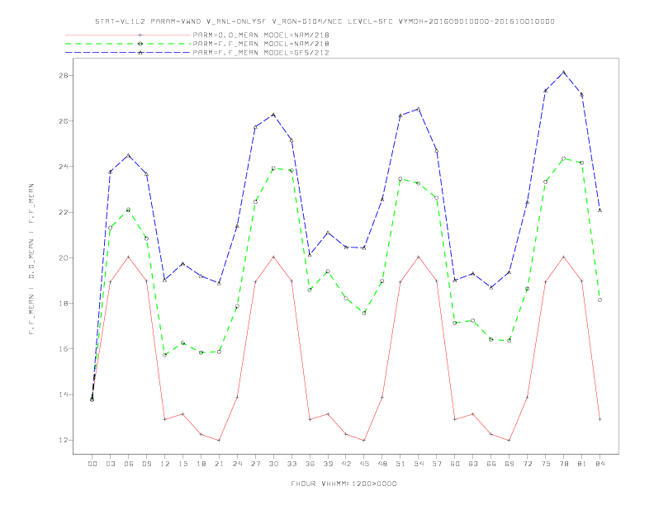The height and width of the screenshot is (505, 654).
Task: Select the blue triangle marker at hour 54
Action: tap(419, 109)
